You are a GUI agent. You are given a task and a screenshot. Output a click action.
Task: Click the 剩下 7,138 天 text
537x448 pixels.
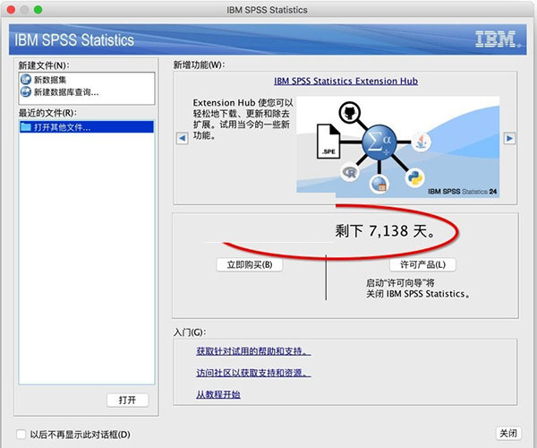385,231
